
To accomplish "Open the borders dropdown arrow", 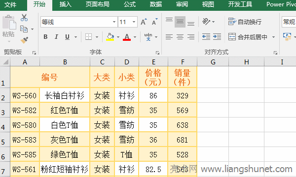I will [97, 37].
